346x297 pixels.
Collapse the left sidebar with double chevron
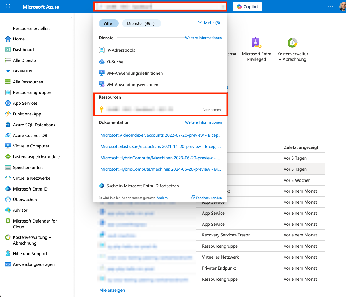click(70, 18)
